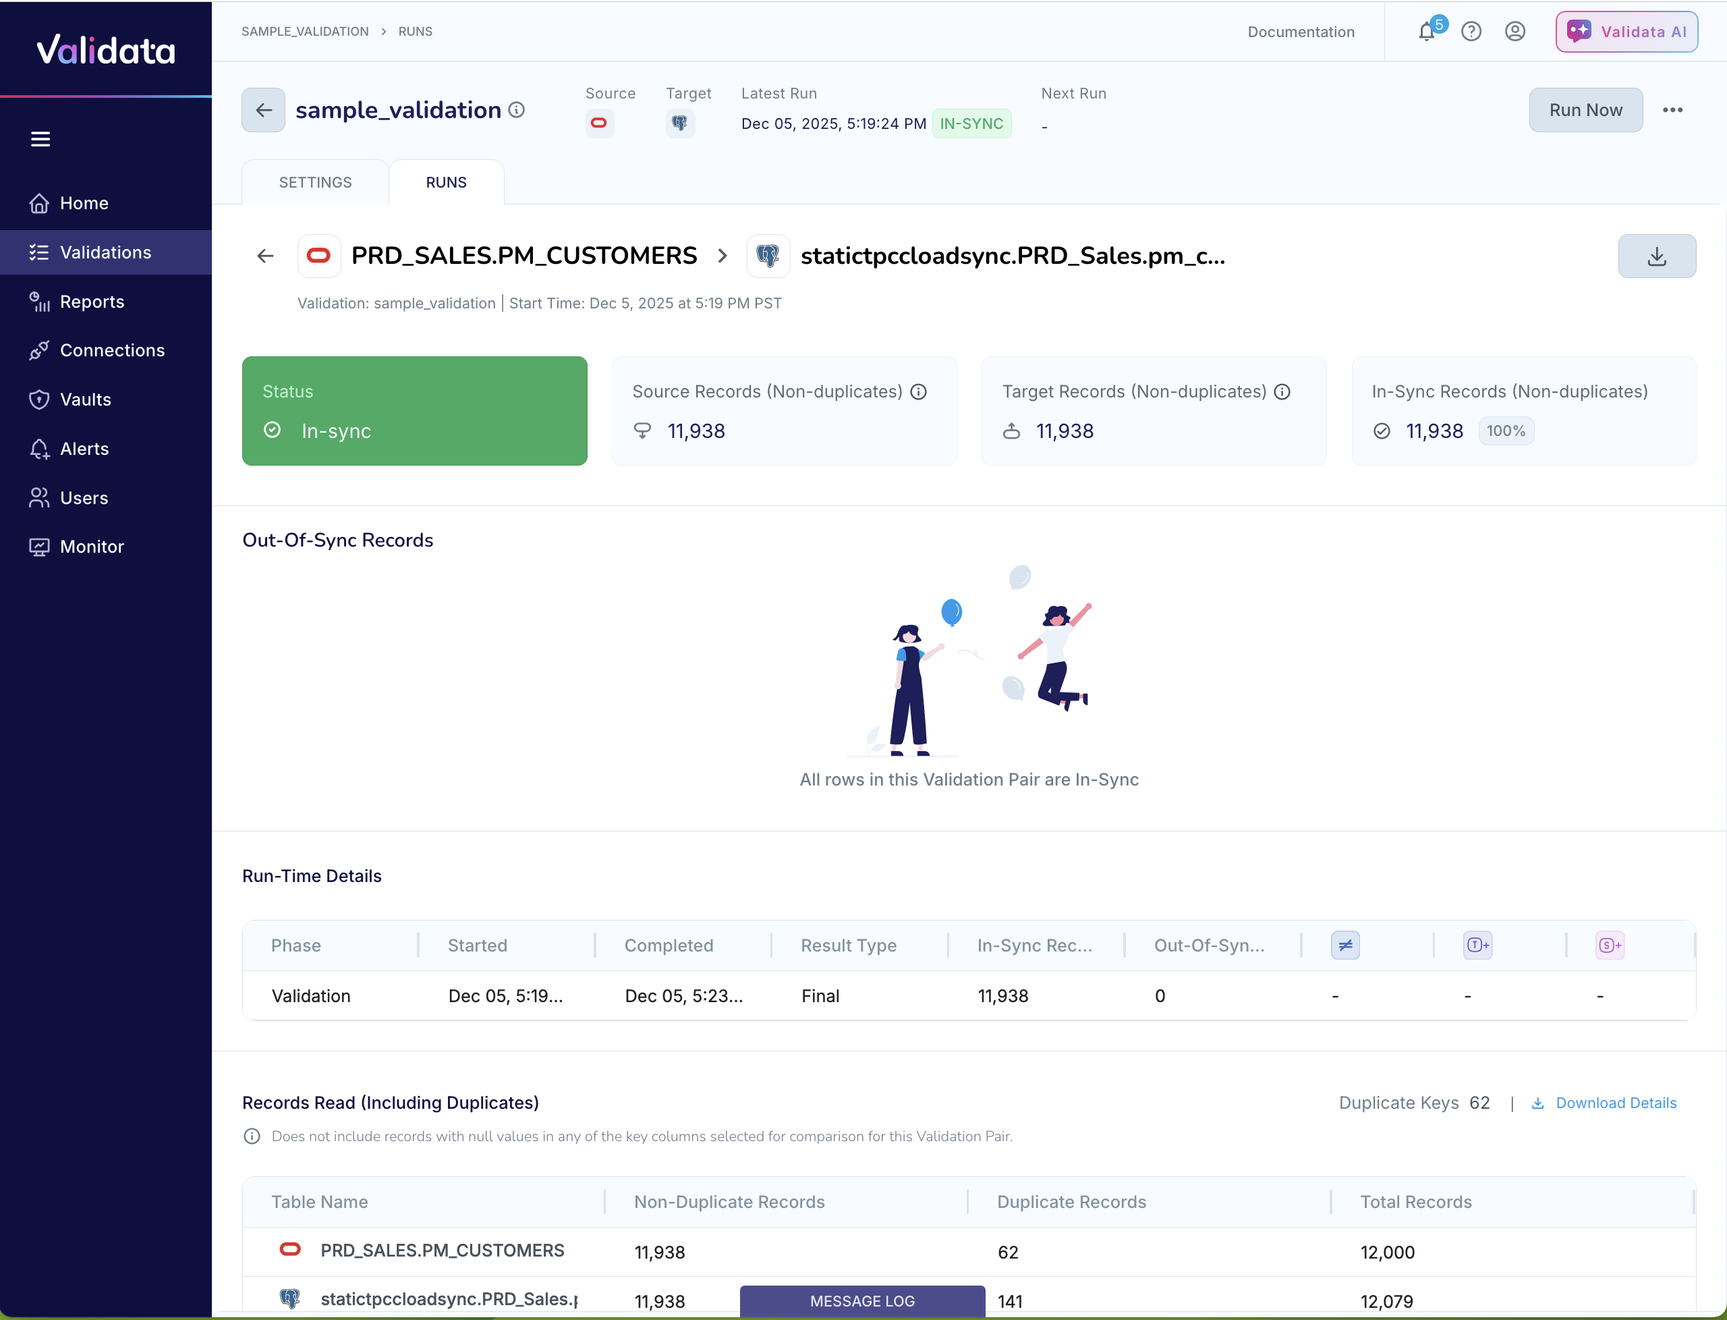The width and height of the screenshot is (1727, 1320).
Task: Click the download icon for validation pair results
Action: pos(1657,255)
